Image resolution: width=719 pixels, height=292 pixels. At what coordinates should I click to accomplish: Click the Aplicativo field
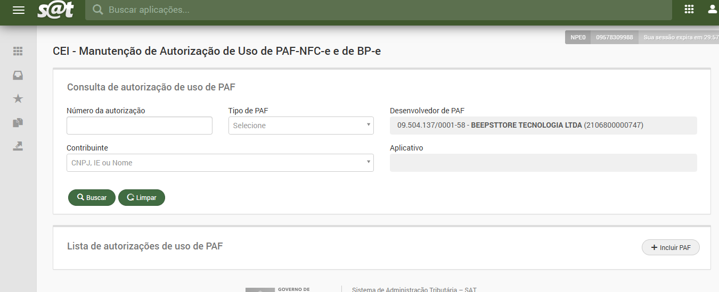click(543, 163)
